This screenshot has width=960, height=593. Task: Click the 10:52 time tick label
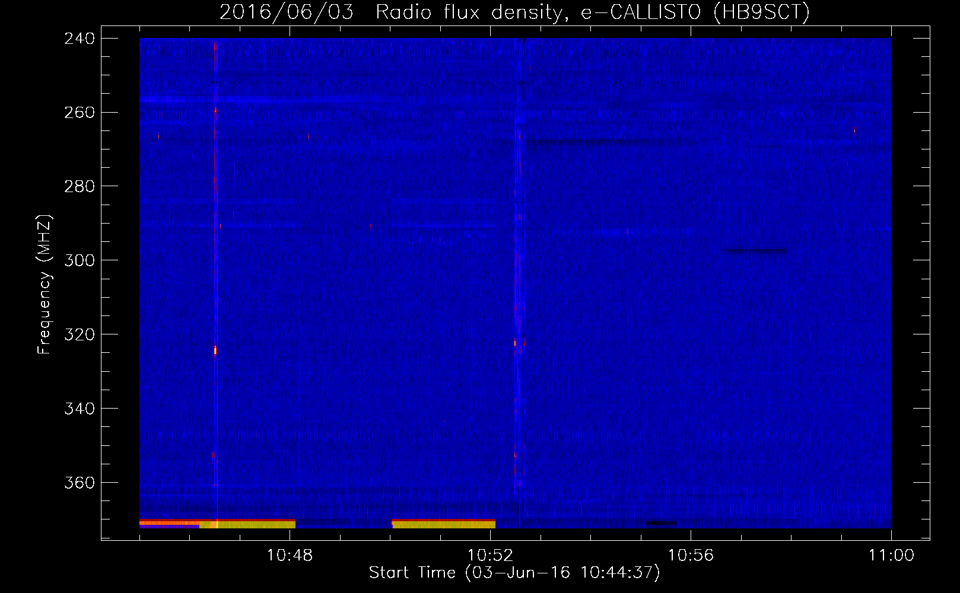pos(490,556)
